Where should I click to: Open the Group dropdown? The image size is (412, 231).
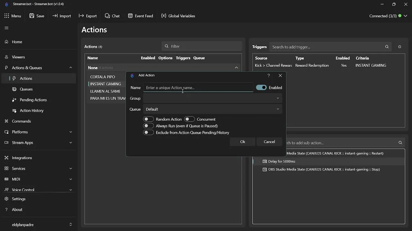point(212,98)
